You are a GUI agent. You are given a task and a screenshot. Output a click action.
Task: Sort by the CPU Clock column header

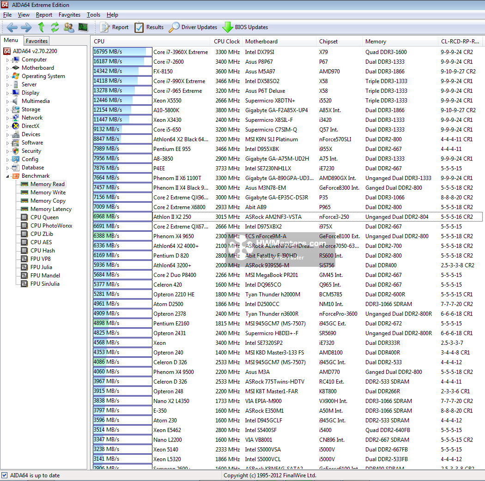[227, 42]
